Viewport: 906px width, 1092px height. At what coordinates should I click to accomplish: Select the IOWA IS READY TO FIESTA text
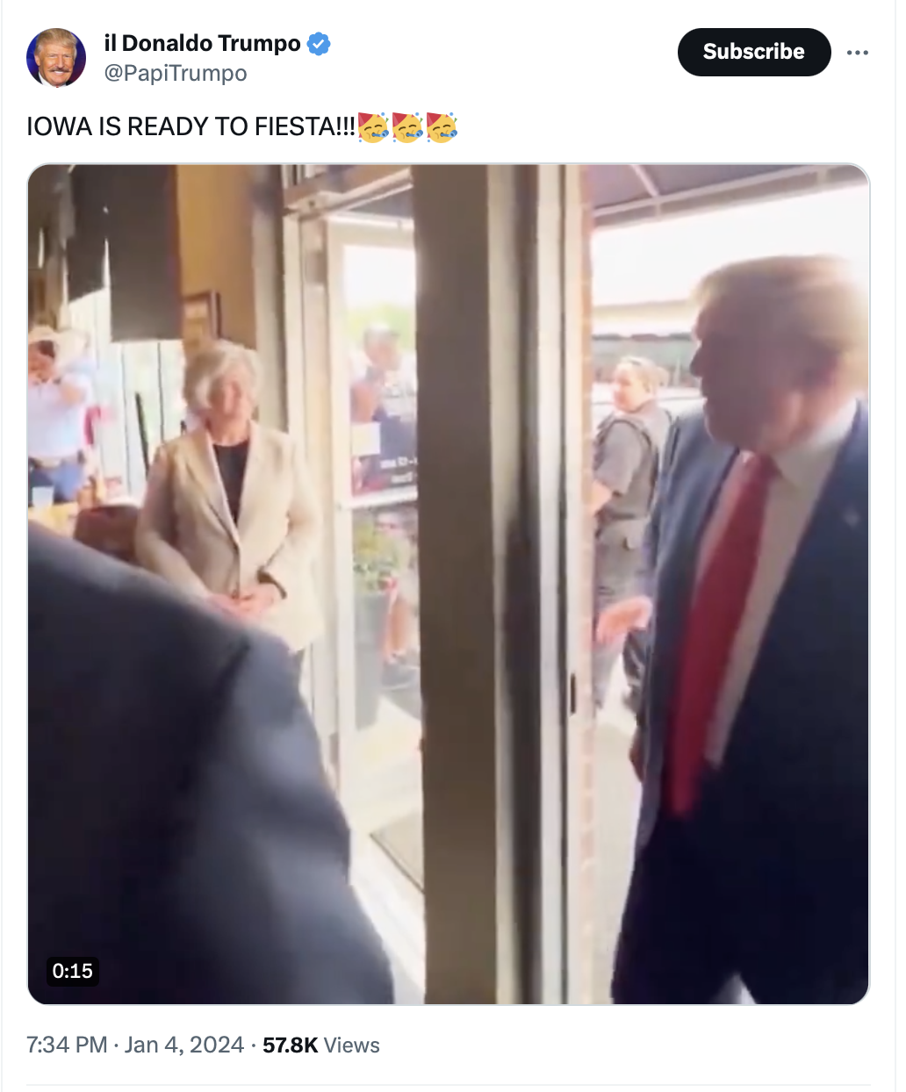coord(191,126)
